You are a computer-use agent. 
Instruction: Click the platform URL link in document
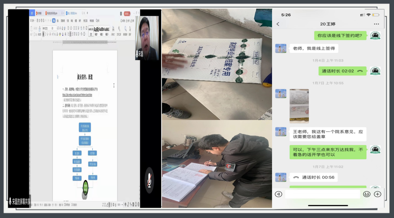coord(77,95)
